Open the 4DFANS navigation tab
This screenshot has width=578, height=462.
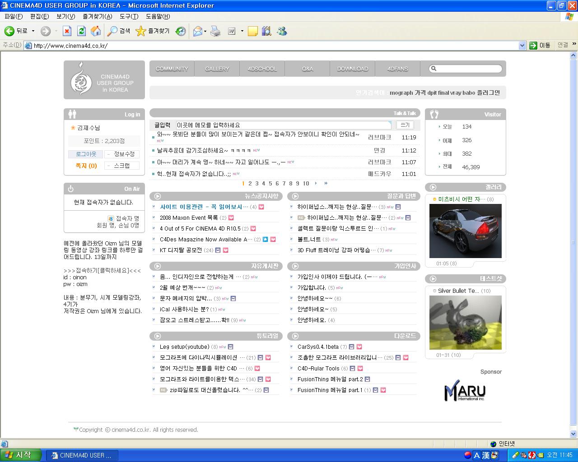[397, 69]
